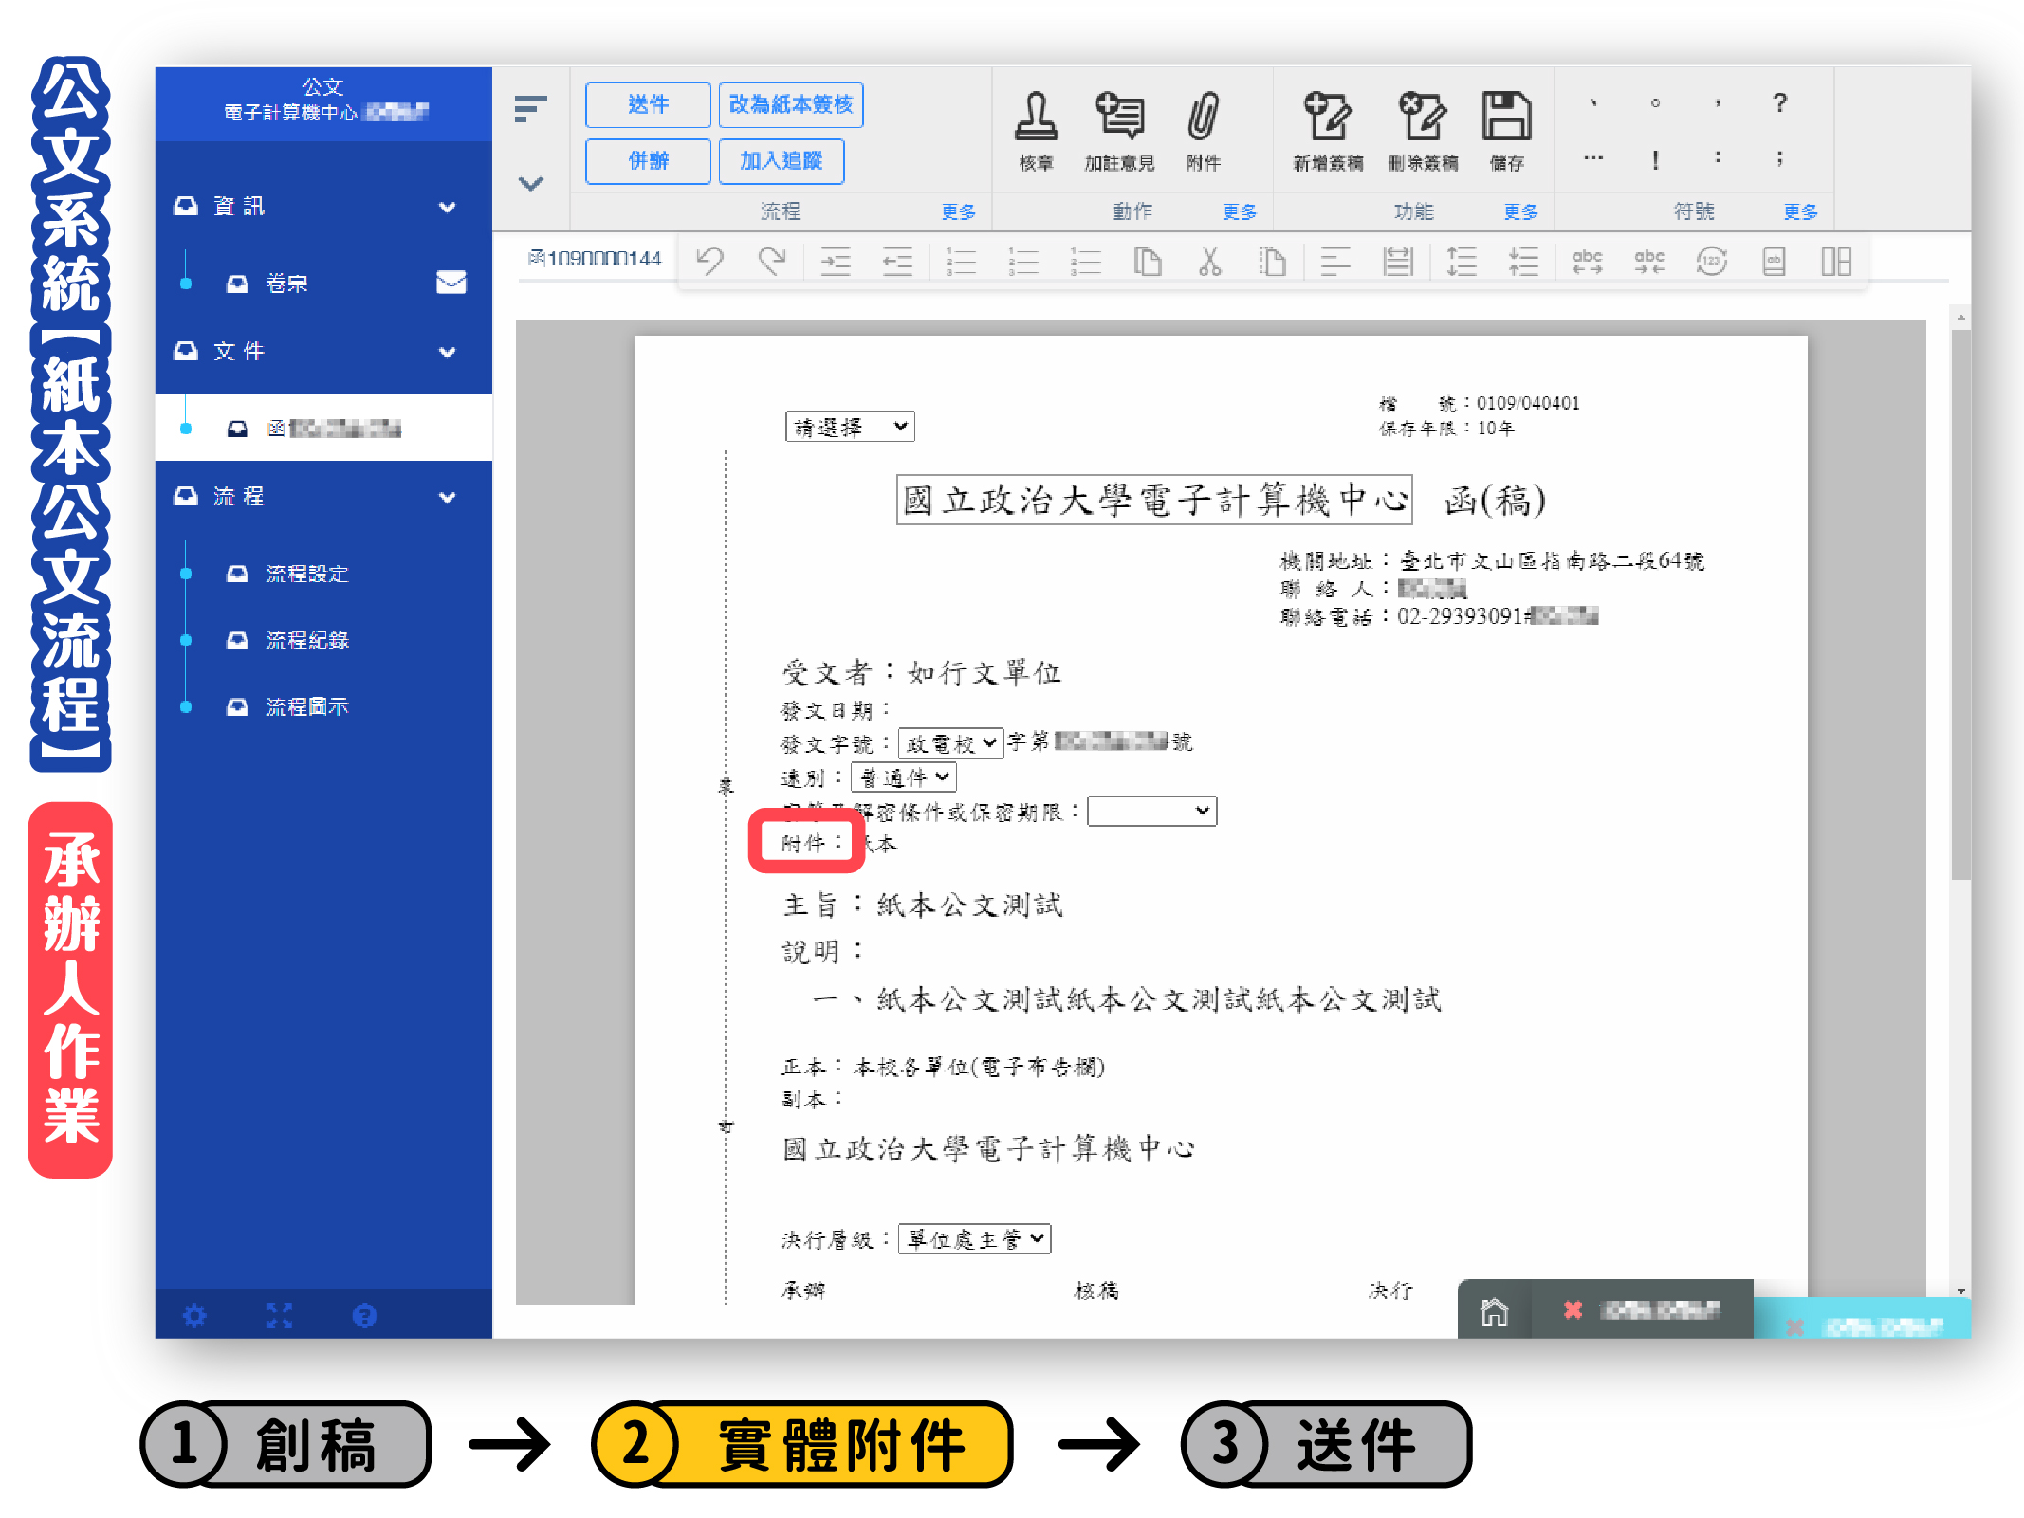Click the fullscreen expand icon in sidebar footer

click(280, 1315)
